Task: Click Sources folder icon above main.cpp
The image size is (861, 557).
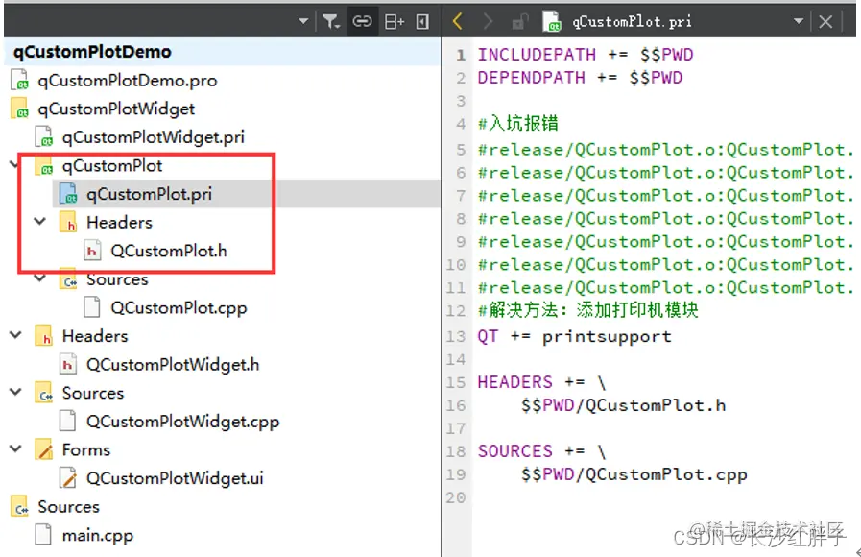Action: pos(19,507)
